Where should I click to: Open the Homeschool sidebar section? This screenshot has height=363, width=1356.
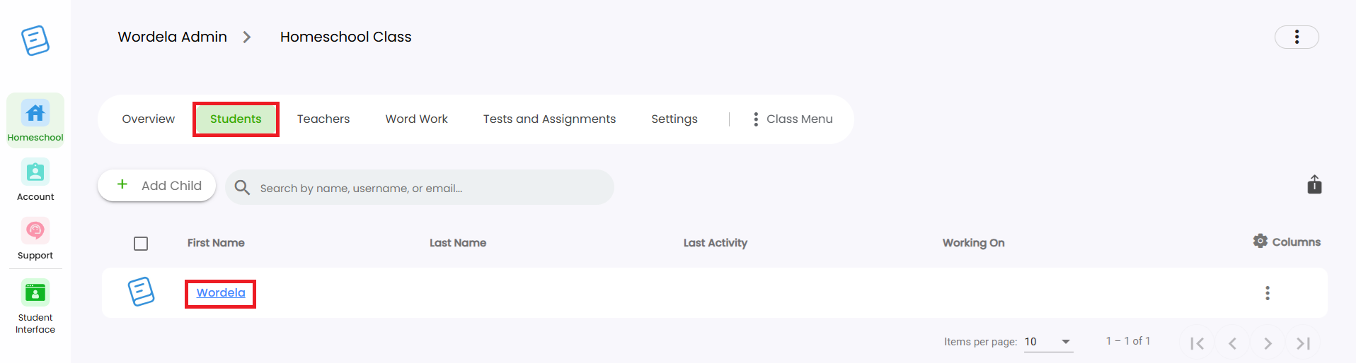[35, 120]
